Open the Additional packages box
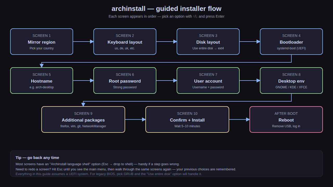 tap(83, 119)
